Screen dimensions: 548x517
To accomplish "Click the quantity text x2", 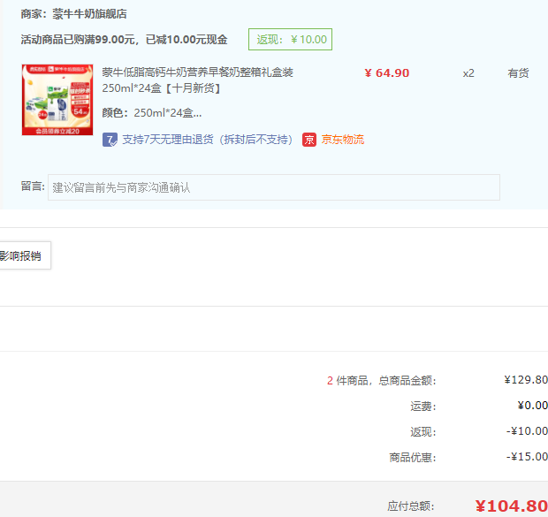I will [468, 73].
